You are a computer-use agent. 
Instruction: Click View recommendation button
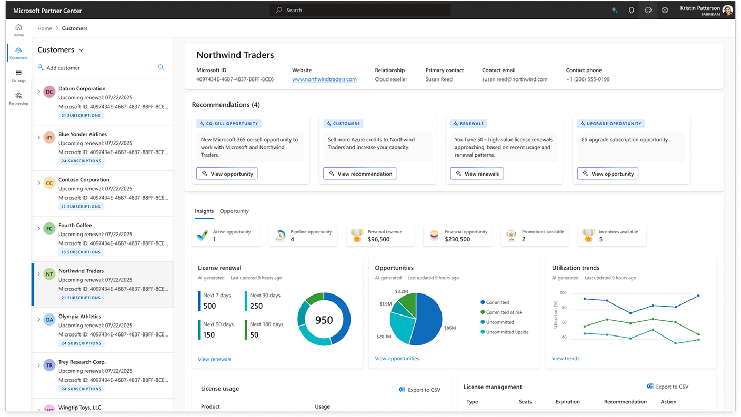360,174
